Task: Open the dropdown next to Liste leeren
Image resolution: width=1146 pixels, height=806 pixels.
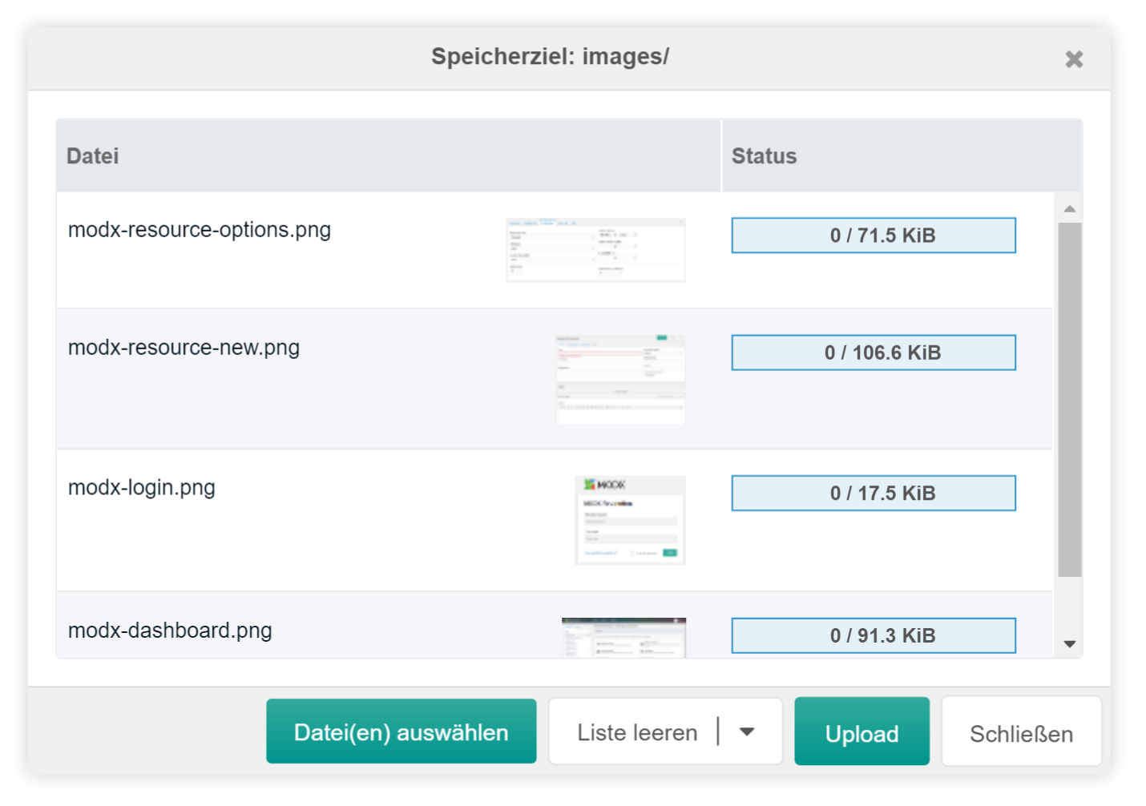Action: pos(748,731)
